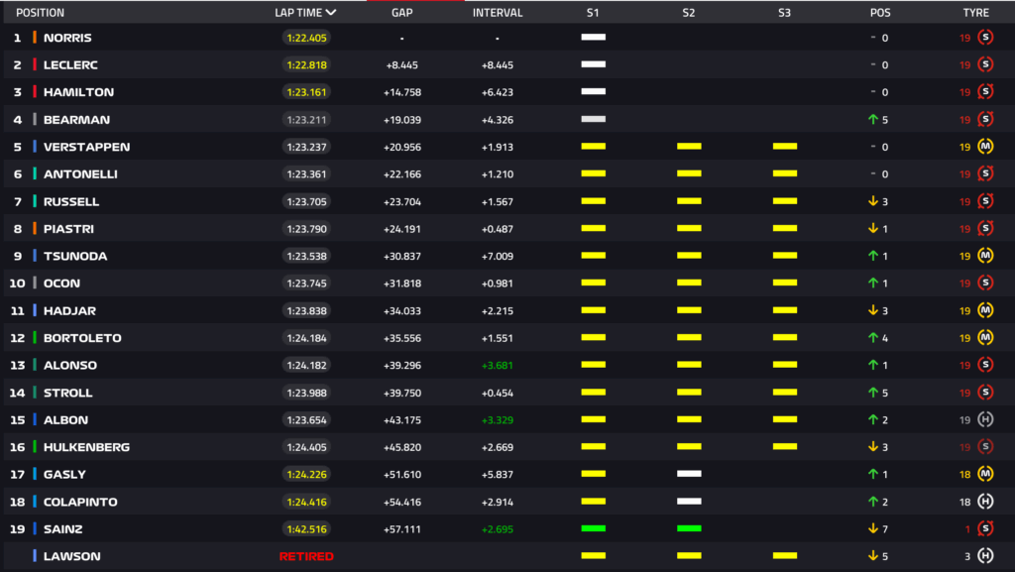Select the INTERVAL column header
Viewport: 1015px width, 572px height.
(498, 13)
